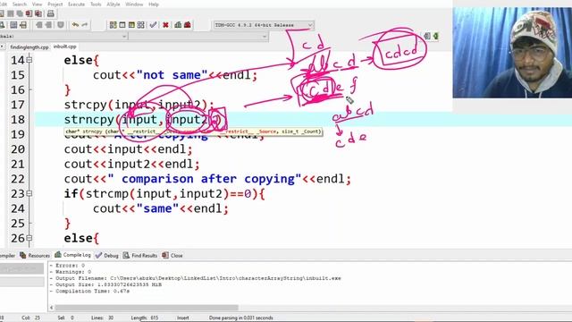Collapse the if block fold at line 23
572x322 pixels.
[29, 193]
